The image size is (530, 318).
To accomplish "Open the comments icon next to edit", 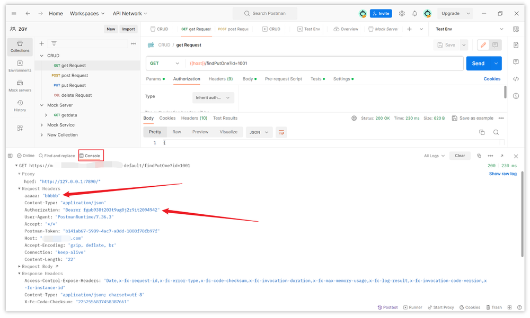I will pyautogui.click(x=495, y=45).
